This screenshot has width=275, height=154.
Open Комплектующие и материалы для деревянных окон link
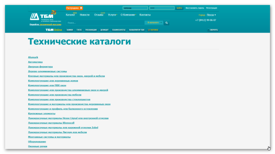pos(69,104)
